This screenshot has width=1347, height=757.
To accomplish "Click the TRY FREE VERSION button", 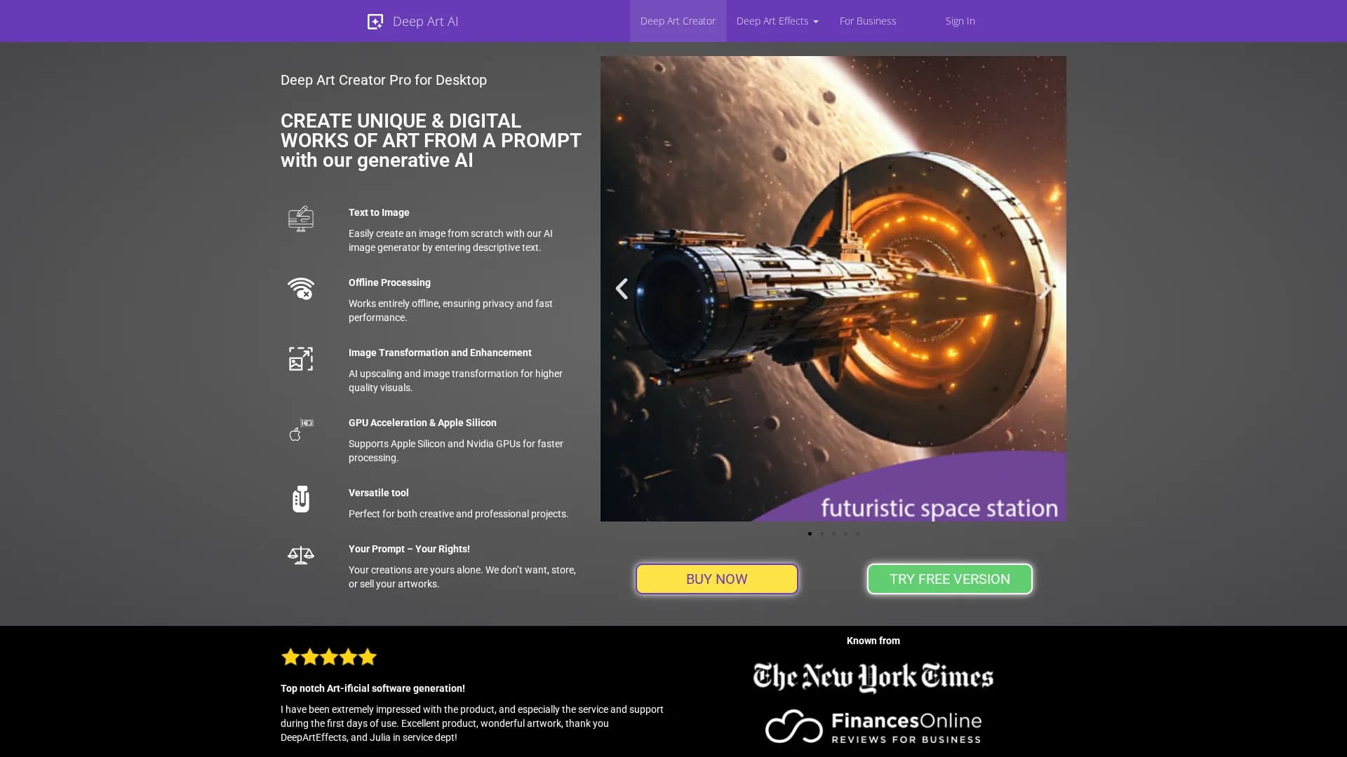I will click(x=950, y=579).
